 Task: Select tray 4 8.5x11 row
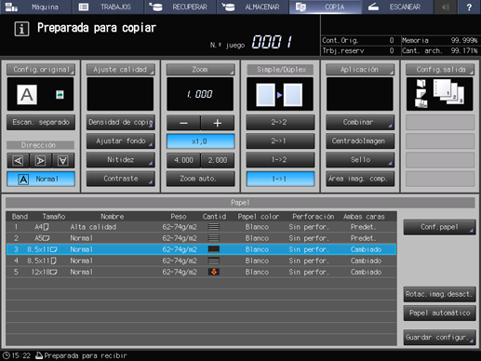(201, 261)
